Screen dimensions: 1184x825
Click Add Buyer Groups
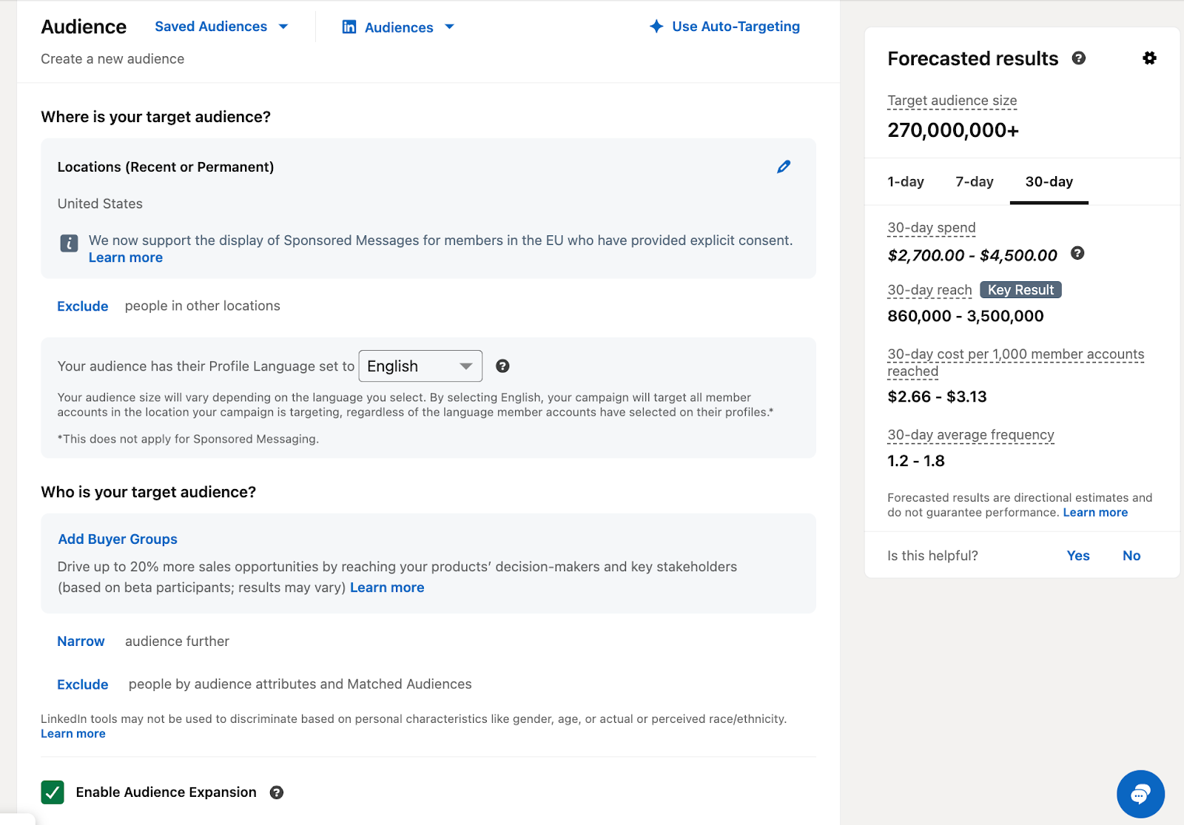pyautogui.click(x=117, y=539)
